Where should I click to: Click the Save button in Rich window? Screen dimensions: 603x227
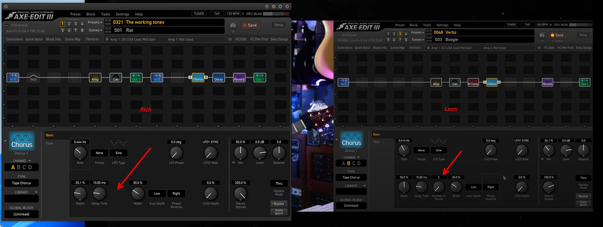click(250, 25)
